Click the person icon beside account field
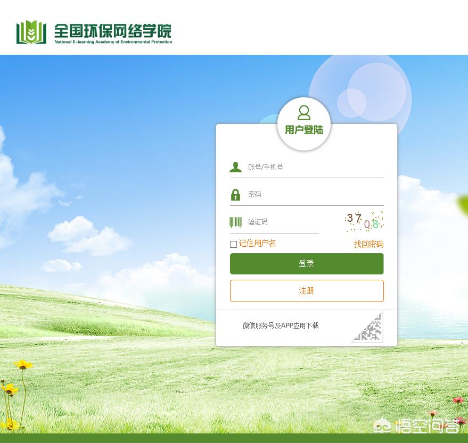The image size is (468, 443). point(235,167)
